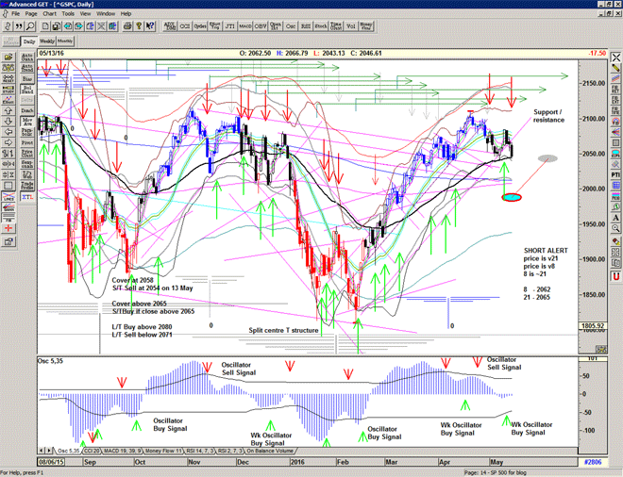Open the Tools menu
Viewport: 623px width, 477px height.
69,14
